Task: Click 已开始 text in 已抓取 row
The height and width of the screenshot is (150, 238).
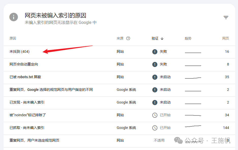Action: point(165,128)
